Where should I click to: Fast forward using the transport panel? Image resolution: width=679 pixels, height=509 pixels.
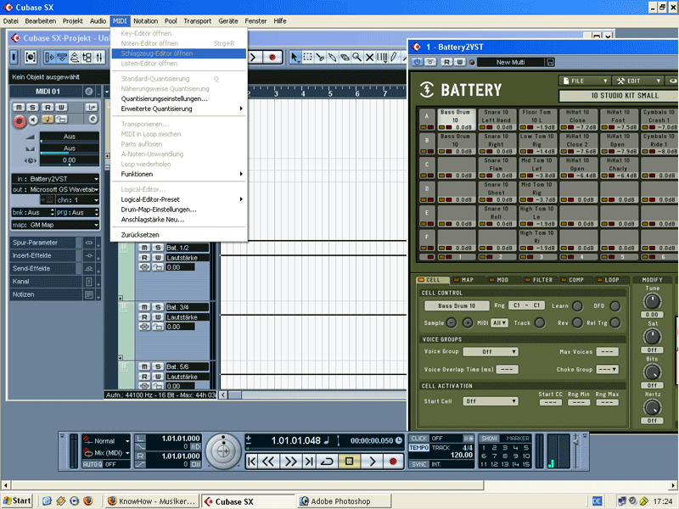point(290,461)
